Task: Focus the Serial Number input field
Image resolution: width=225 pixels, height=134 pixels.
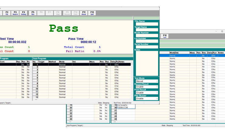Action: [146, 47]
